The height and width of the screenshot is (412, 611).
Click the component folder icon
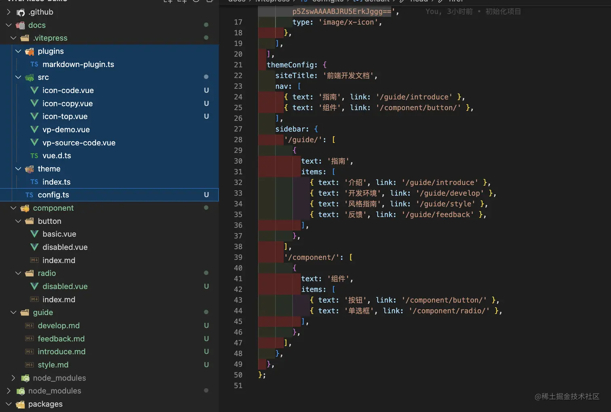pyautogui.click(x=25, y=208)
